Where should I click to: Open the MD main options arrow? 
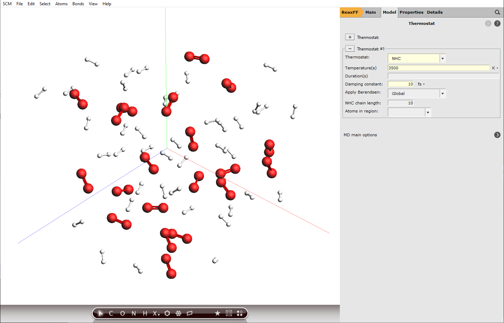click(x=497, y=135)
